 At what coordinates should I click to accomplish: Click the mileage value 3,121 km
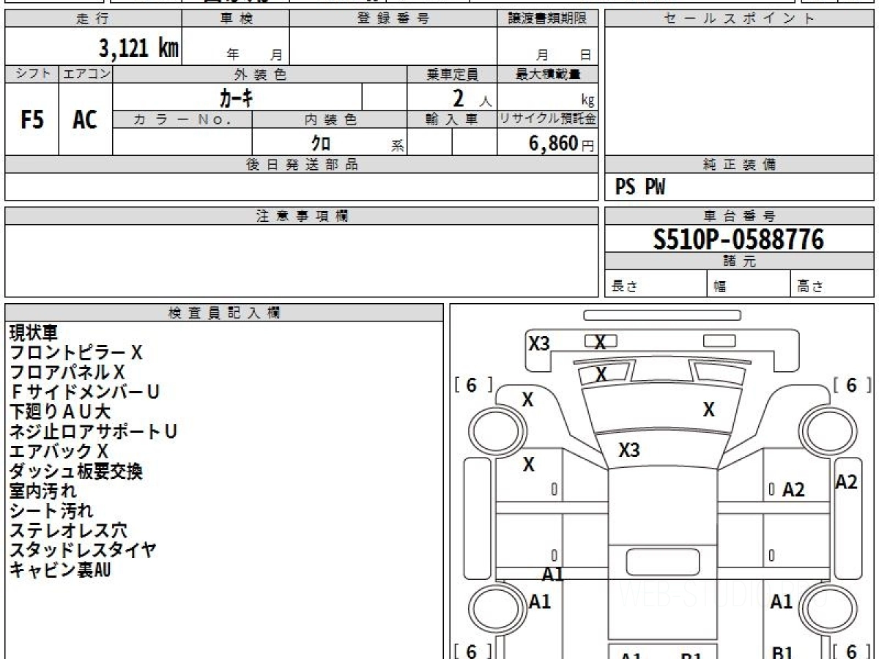click(x=138, y=48)
